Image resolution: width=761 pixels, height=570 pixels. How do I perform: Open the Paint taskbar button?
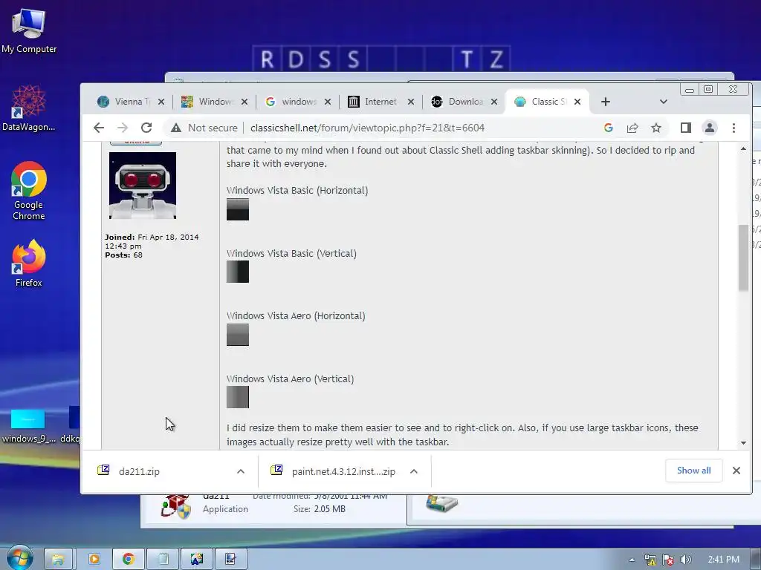pyautogui.click(x=197, y=559)
